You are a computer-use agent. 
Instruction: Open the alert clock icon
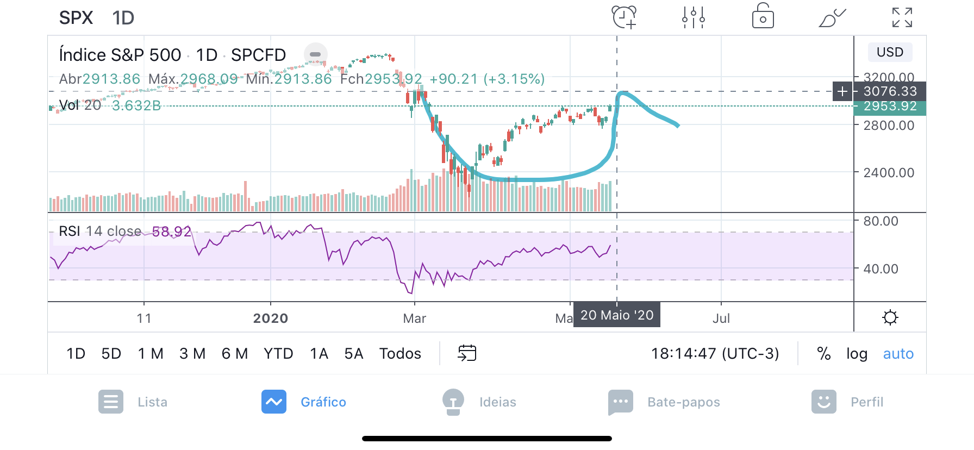[624, 17]
